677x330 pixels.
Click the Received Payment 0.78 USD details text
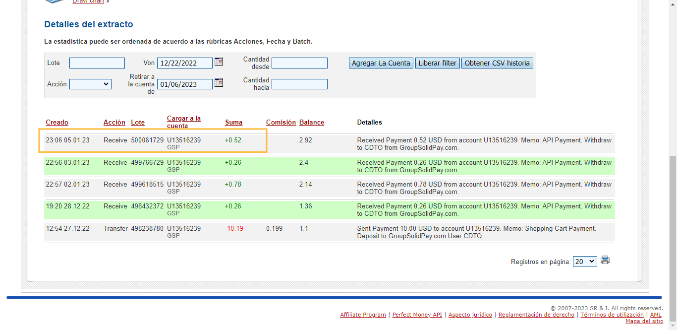tap(484, 188)
